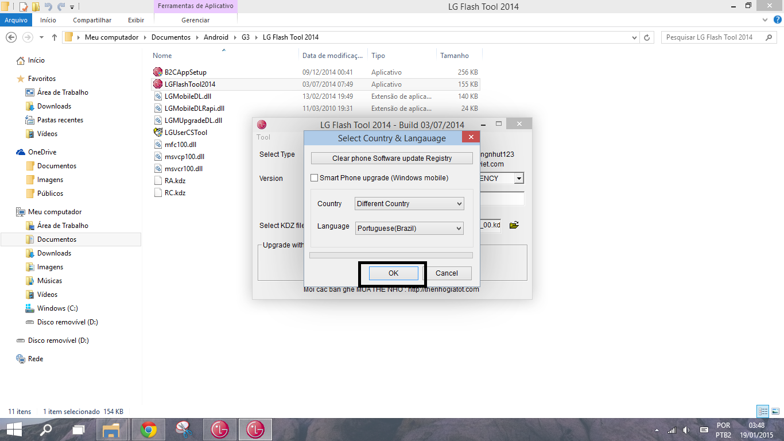The width and height of the screenshot is (784, 441).
Task: Click Clear phone Software update Registry
Action: point(392,158)
